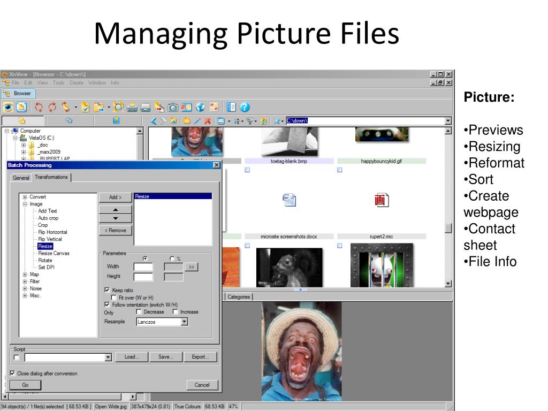Click the eye preview icon in XnView toolbar
The width and height of the screenshot is (548, 411).
tap(7, 107)
